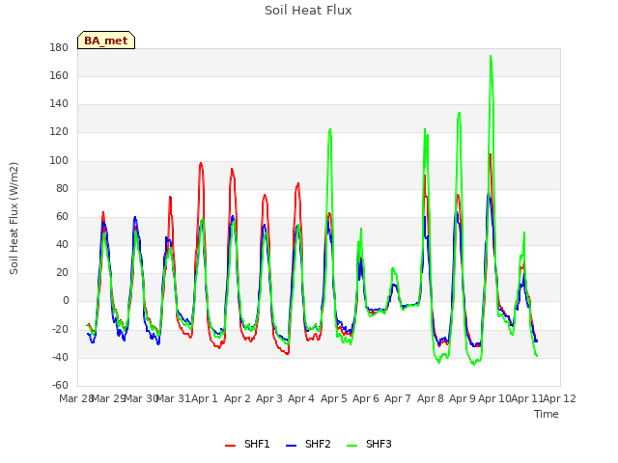618x463 pixels.
Task: Click the 40 y-axis tick label
Action: pyautogui.click(x=62, y=244)
